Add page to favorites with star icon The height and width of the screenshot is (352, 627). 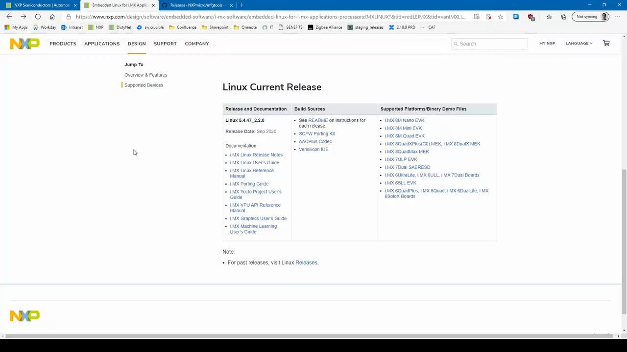coord(500,17)
